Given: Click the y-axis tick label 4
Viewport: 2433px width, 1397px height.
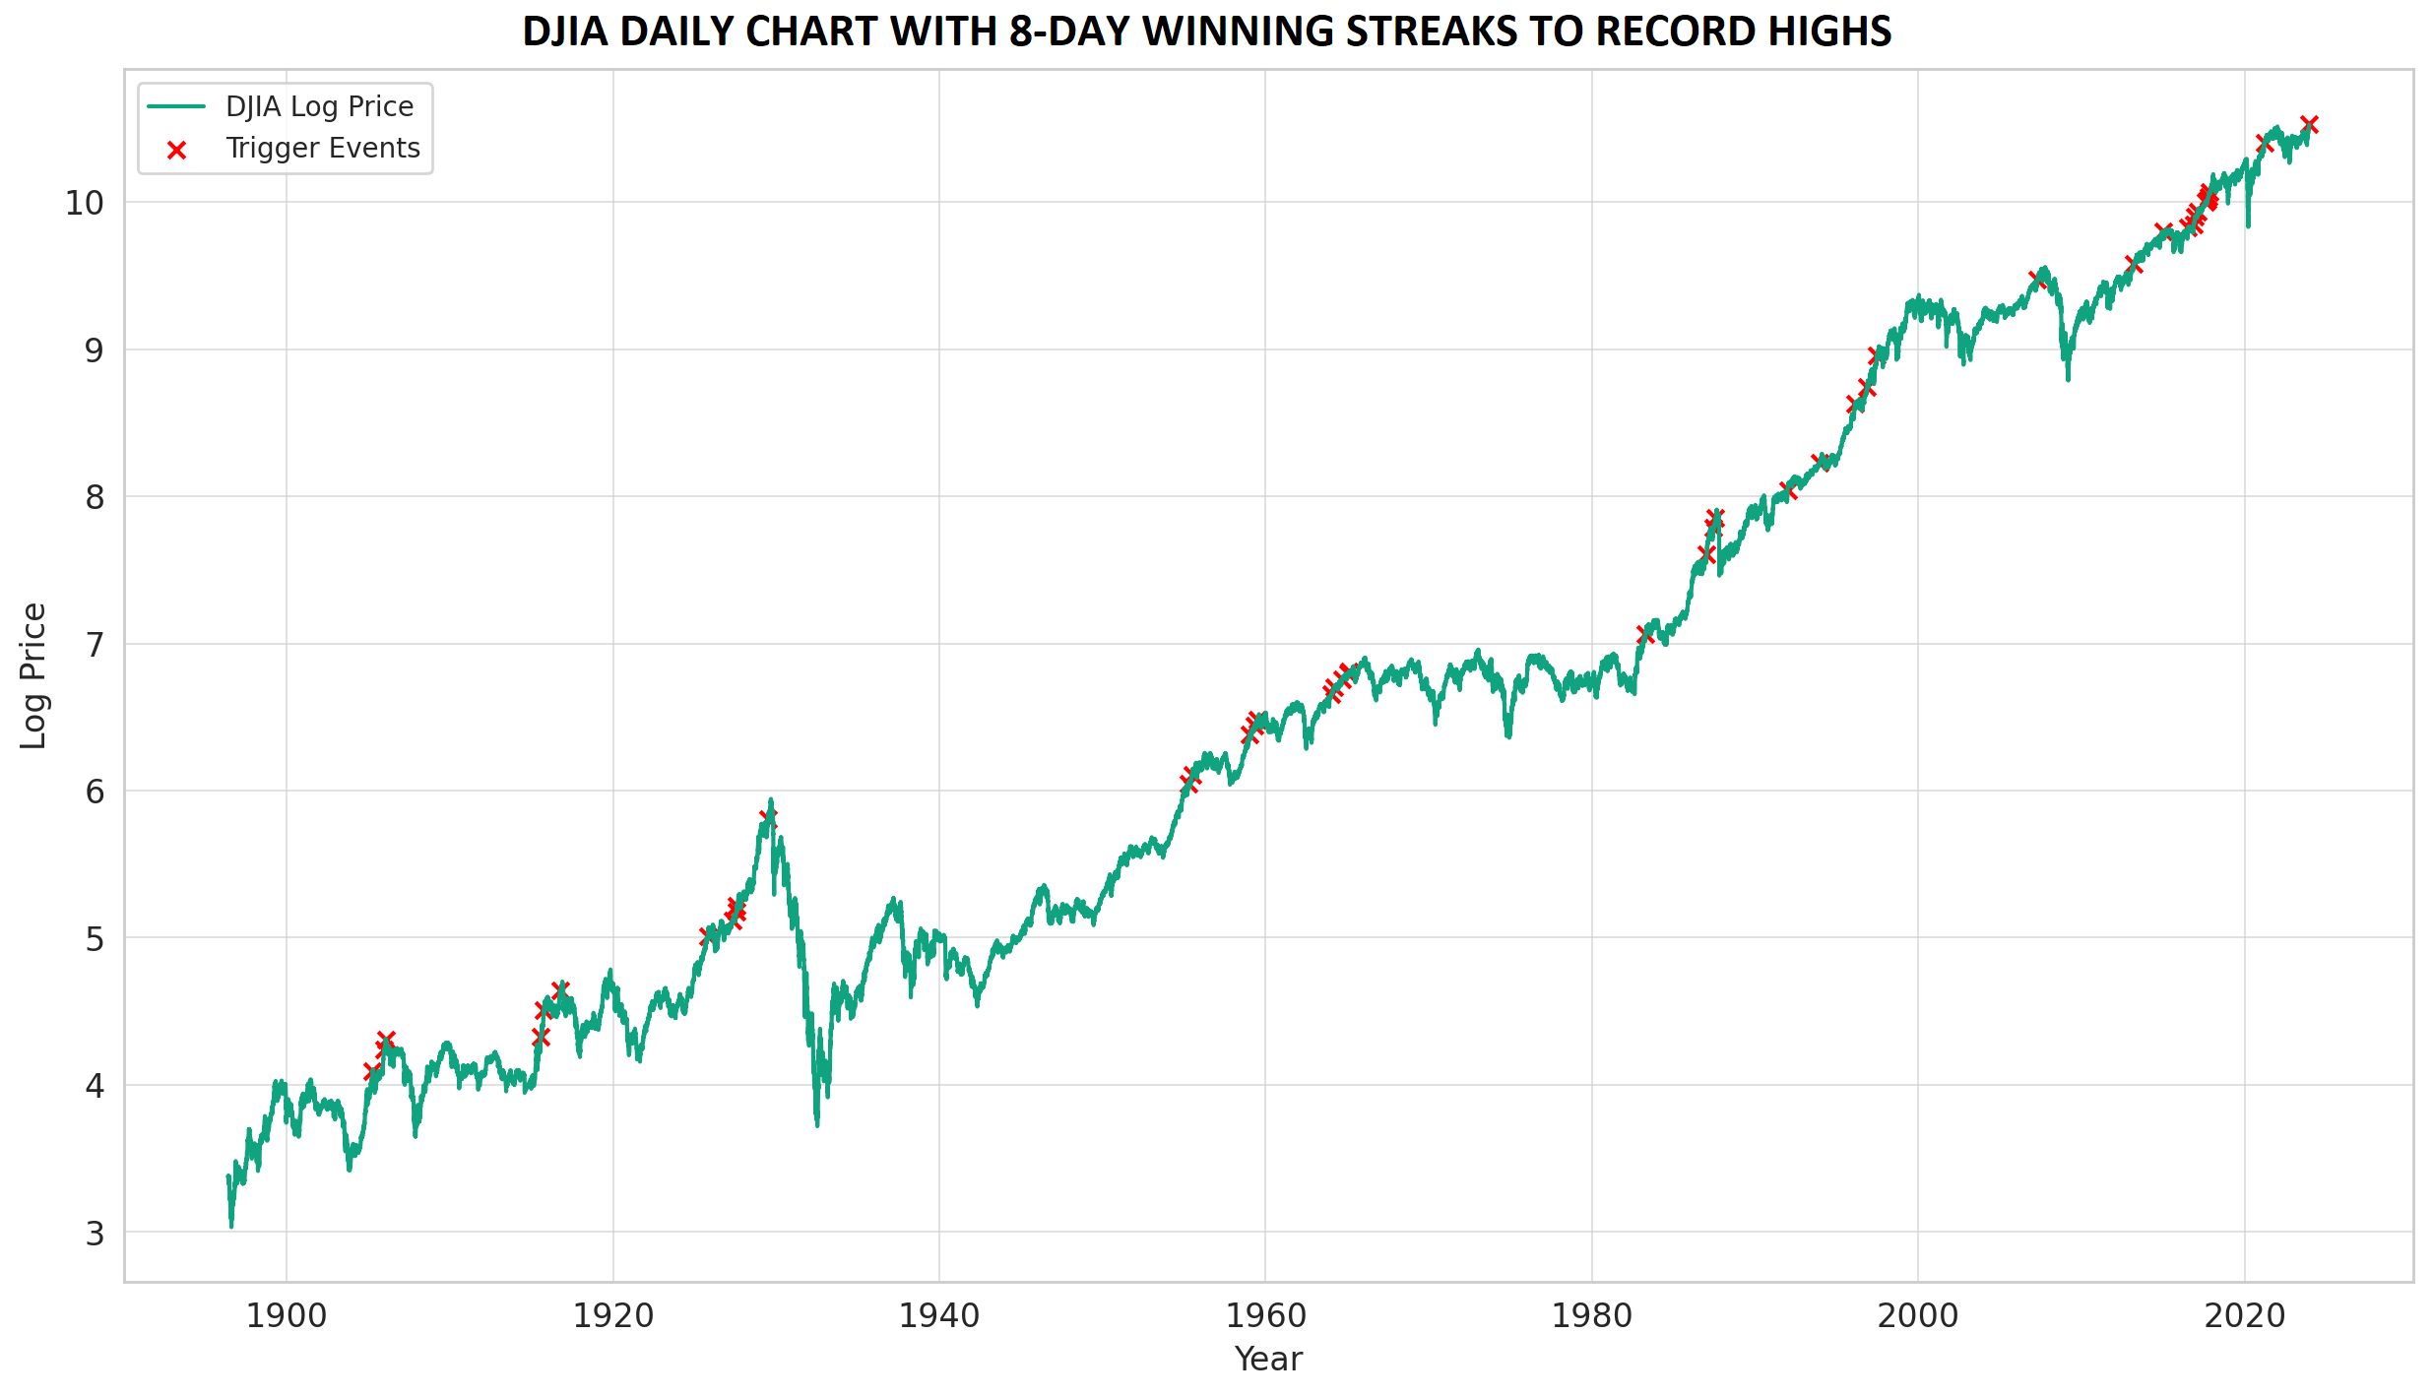Looking at the screenshot, I should pyautogui.click(x=95, y=1086).
